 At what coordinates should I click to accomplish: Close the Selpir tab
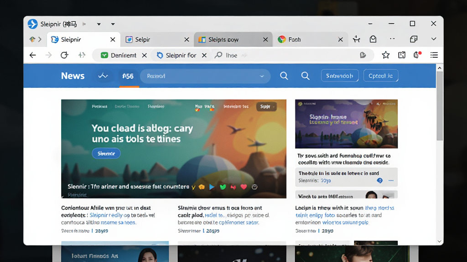pos(187,40)
